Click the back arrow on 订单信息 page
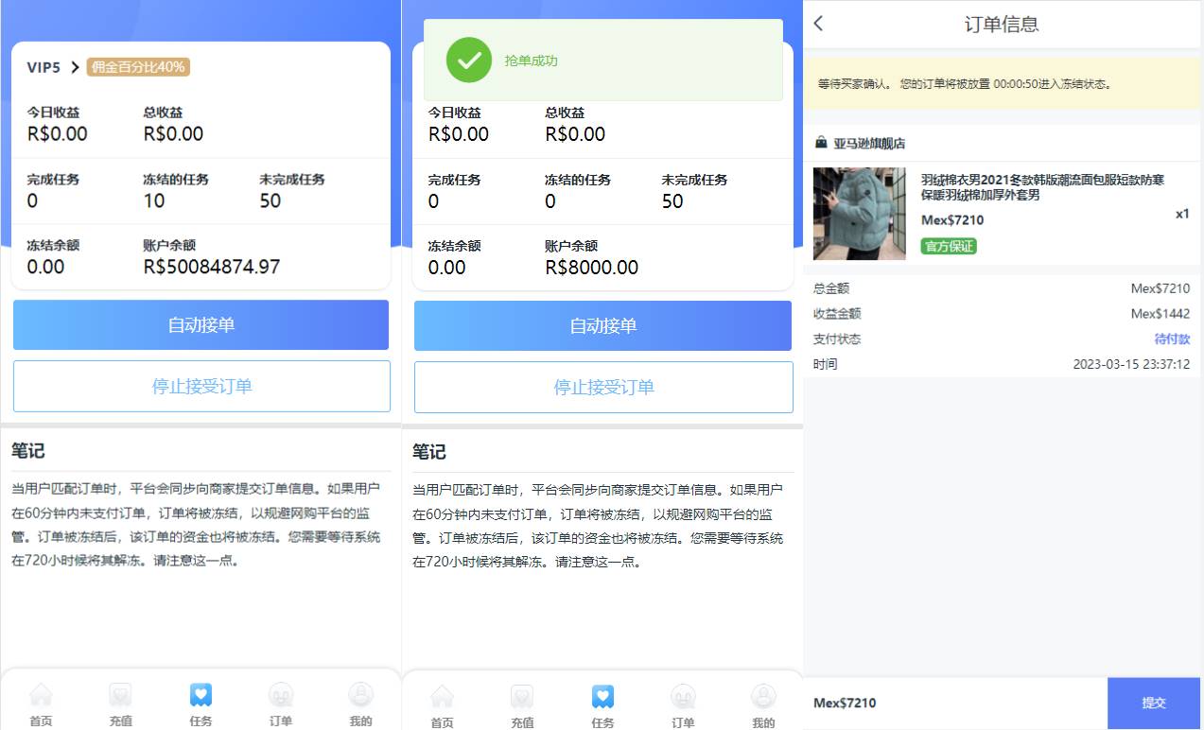 (819, 24)
